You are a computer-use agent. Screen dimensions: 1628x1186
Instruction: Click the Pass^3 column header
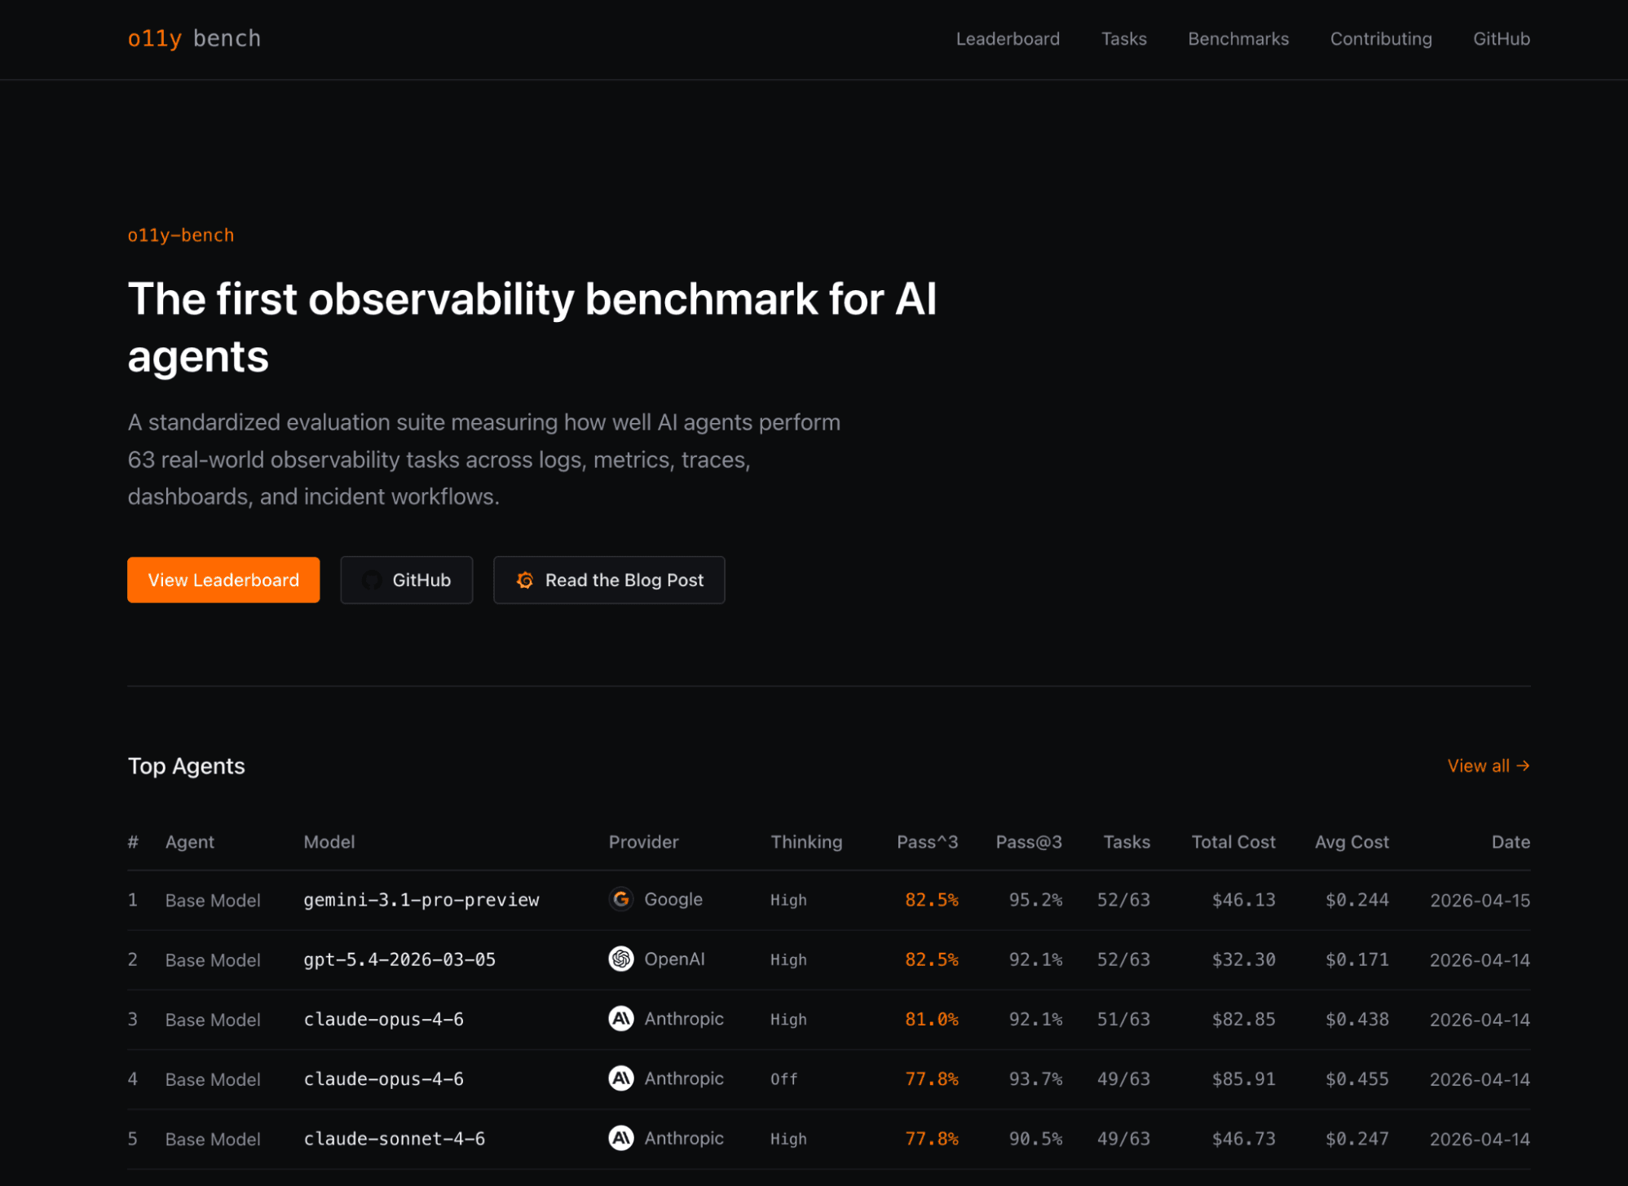click(x=927, y=842)
